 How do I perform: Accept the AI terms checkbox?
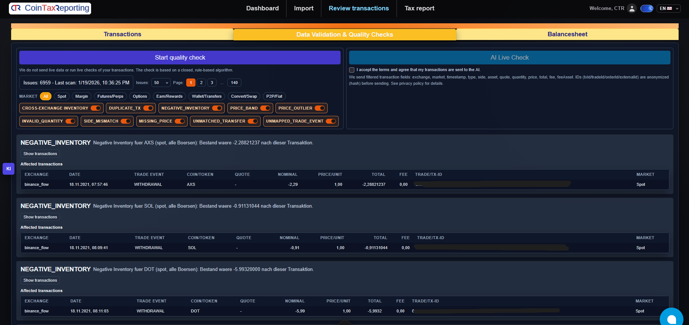(x=352, y=70)
